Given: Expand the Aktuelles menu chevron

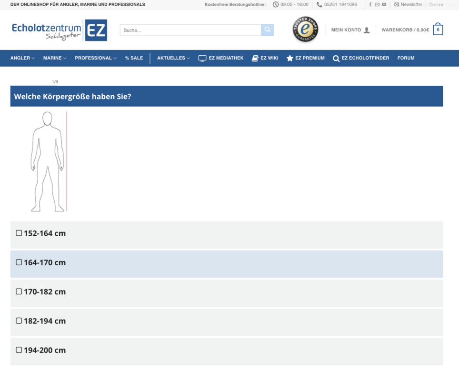Looking at the screenshot, I should (188, 58).
